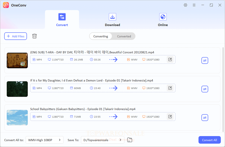Maximize the OneConv window

pyautogui.click(x=211, y=5)
